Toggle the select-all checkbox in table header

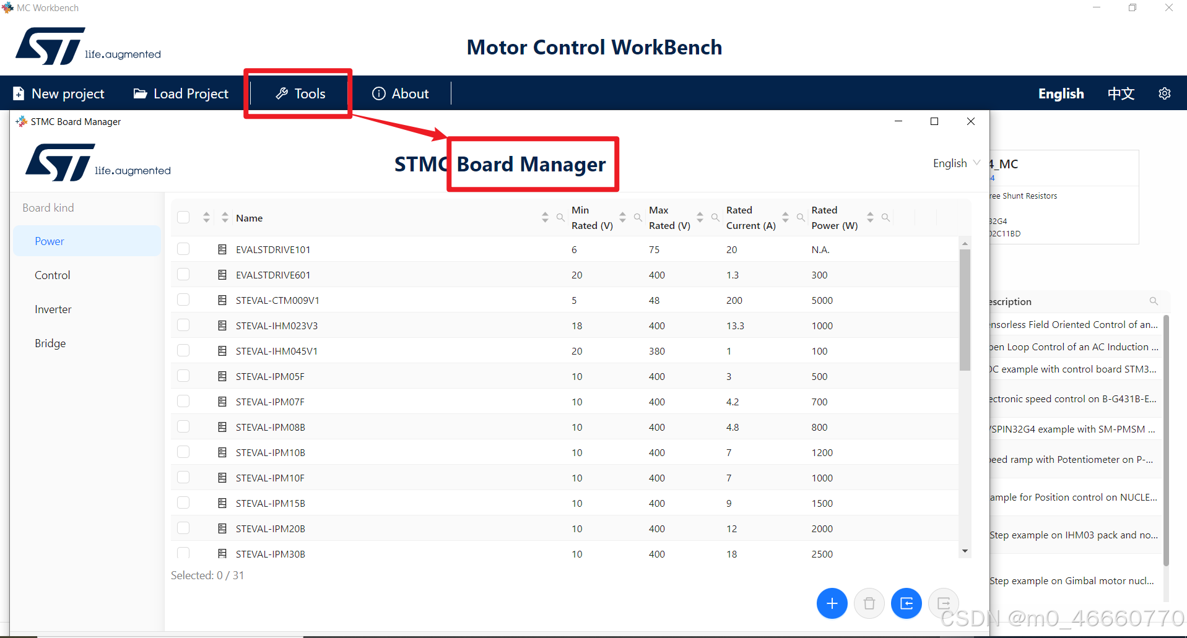tap(183, 217)
